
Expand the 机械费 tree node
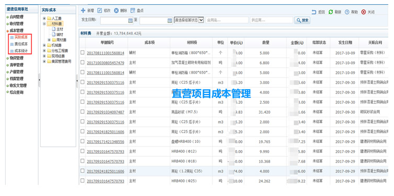click(x=44, y=45)
